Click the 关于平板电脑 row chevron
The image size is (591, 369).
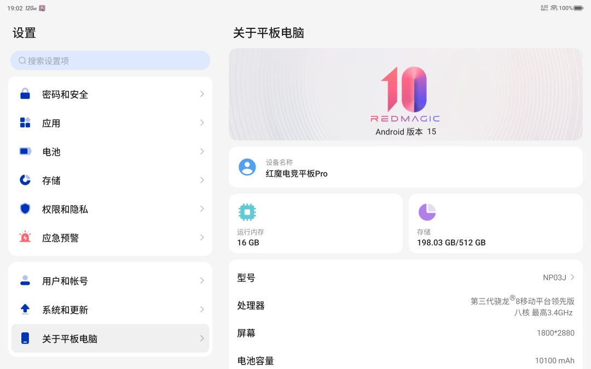coord(202,338)
